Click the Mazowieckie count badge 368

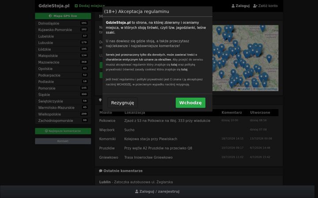[84, 62]
